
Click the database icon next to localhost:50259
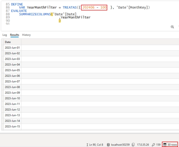pos(108,145)
